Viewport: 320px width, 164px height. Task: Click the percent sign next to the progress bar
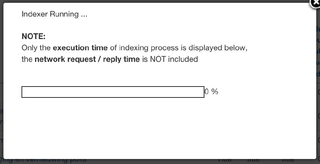pos(215,92)
